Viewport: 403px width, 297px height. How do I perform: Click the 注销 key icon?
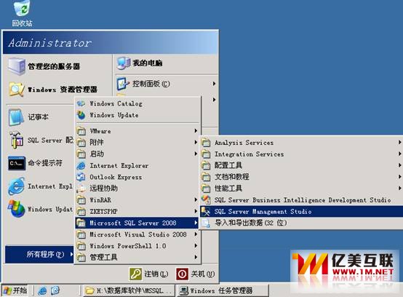(x=135, y=274)
